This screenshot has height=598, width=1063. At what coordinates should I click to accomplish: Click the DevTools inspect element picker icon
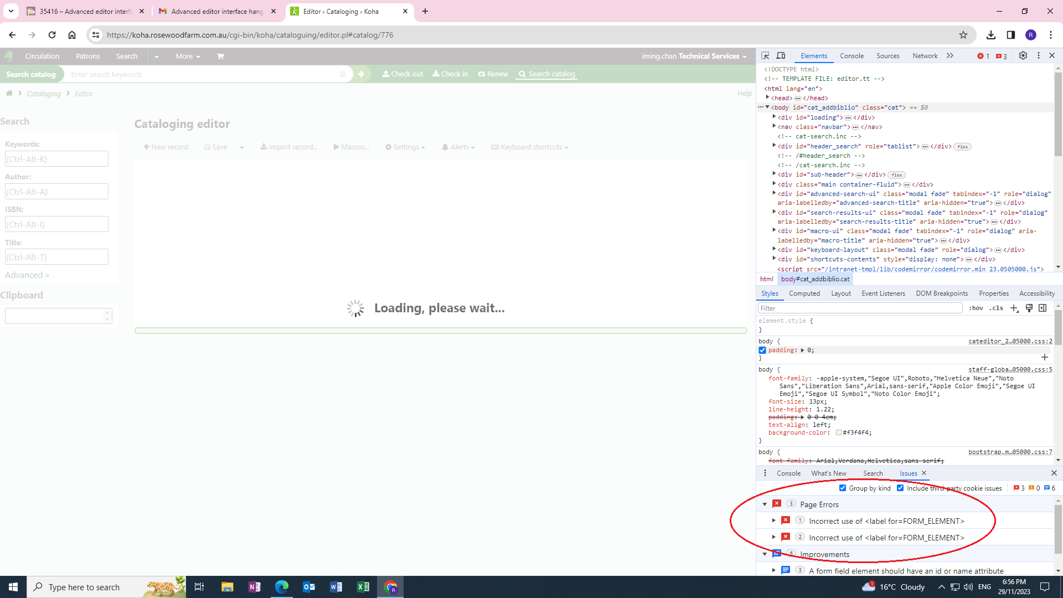point(765,56)
